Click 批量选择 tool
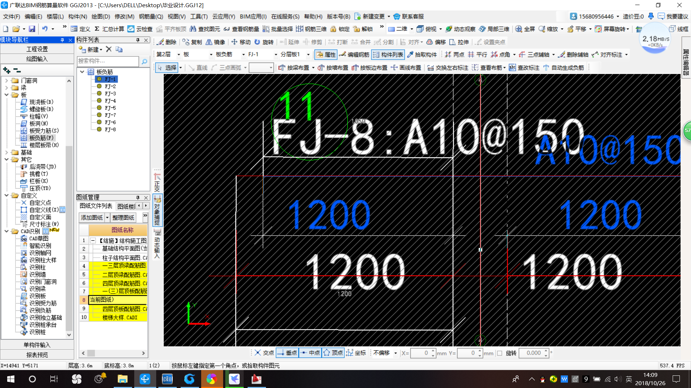Screen dimensions: 691x388 277,29
